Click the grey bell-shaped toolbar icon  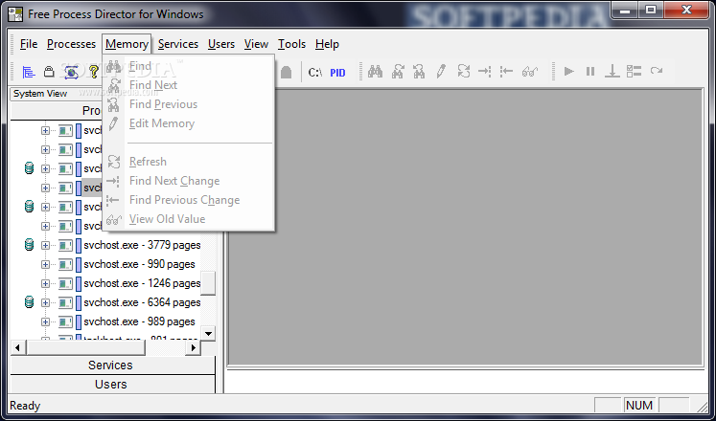287,72
